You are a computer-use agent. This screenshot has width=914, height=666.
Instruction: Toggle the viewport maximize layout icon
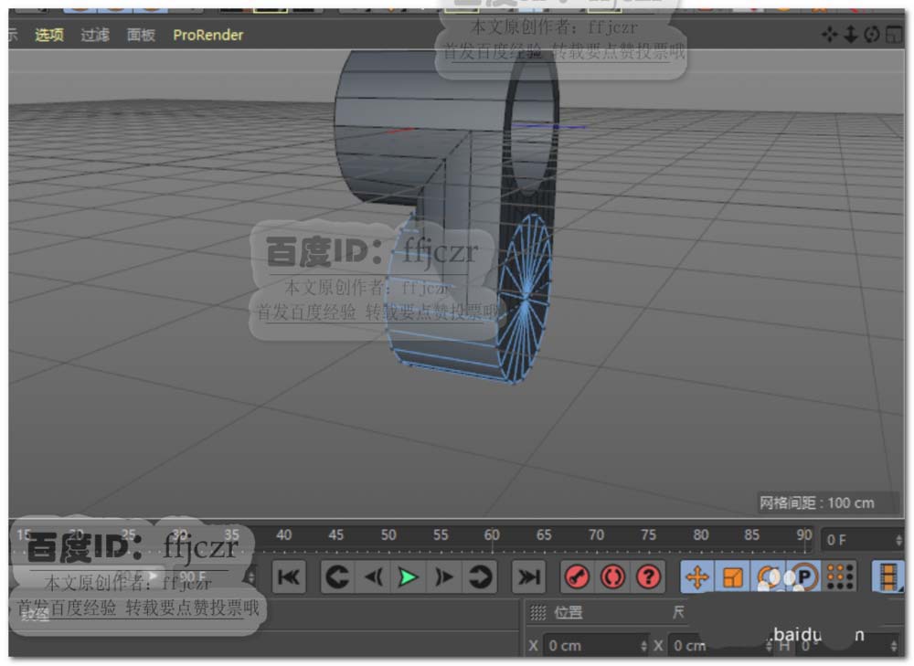tap(893, 35)
